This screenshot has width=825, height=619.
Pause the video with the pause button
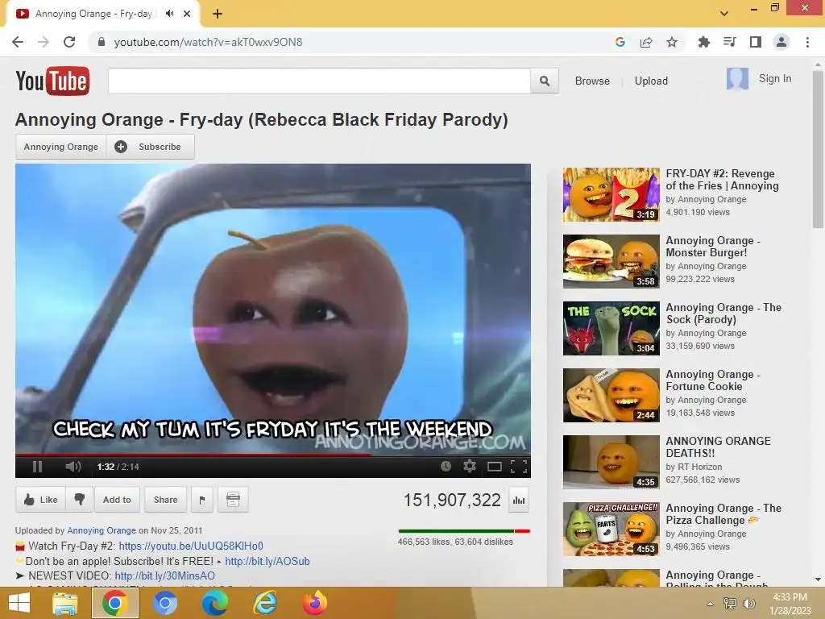(x=37, y=467)
